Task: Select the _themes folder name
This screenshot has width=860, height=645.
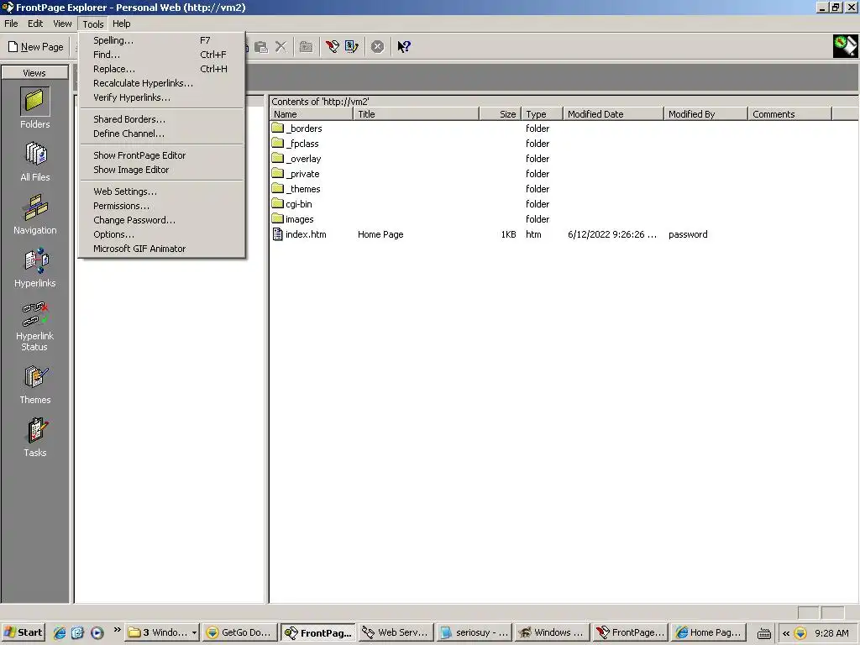Action: [302, 189]
